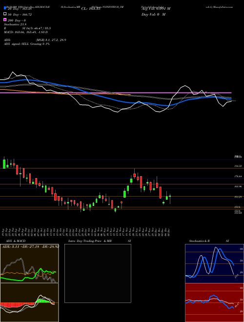
Task: Click the first green candlestick at chart start
Action: click(x=4, y=163)
